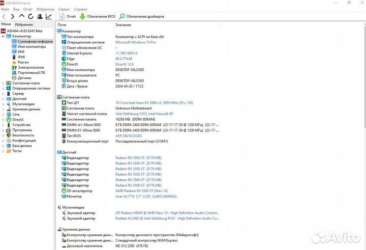Screen dimensions: 366x250
Task: Select Датчики in the sidebar tree
Action: 24,78
